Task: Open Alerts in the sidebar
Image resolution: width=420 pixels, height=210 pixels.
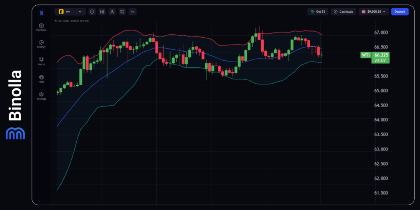Action: (41, 62)
